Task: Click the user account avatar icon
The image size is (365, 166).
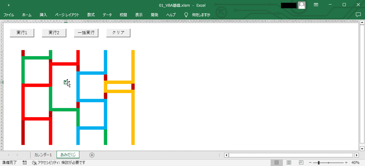Action: (x=302, y=5)
